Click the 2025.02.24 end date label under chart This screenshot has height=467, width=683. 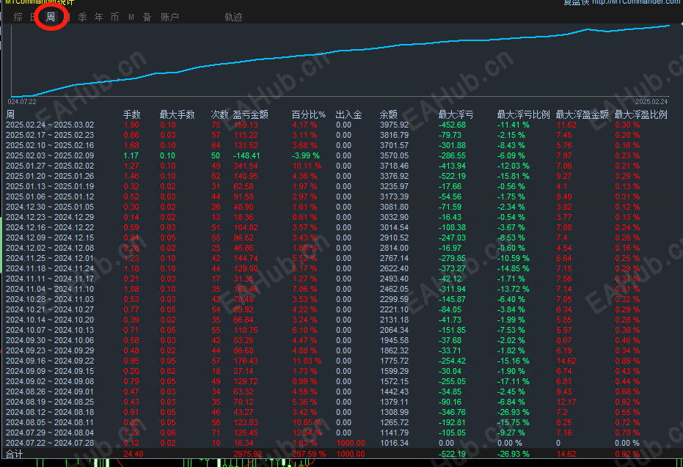(x=651, y=101)
